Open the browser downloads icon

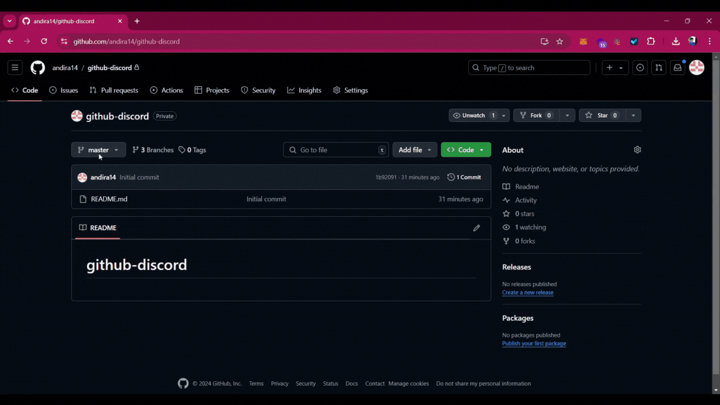(676, 41)
